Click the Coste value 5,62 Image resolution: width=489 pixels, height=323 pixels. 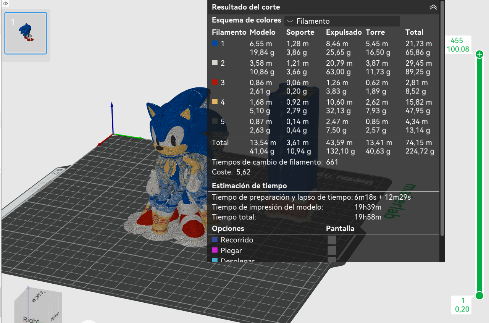tap(244, 172)
